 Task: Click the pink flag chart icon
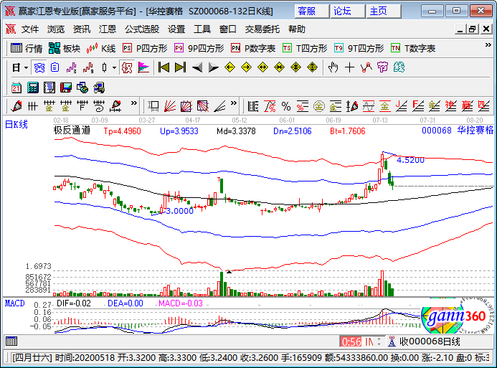click(143, 67)
